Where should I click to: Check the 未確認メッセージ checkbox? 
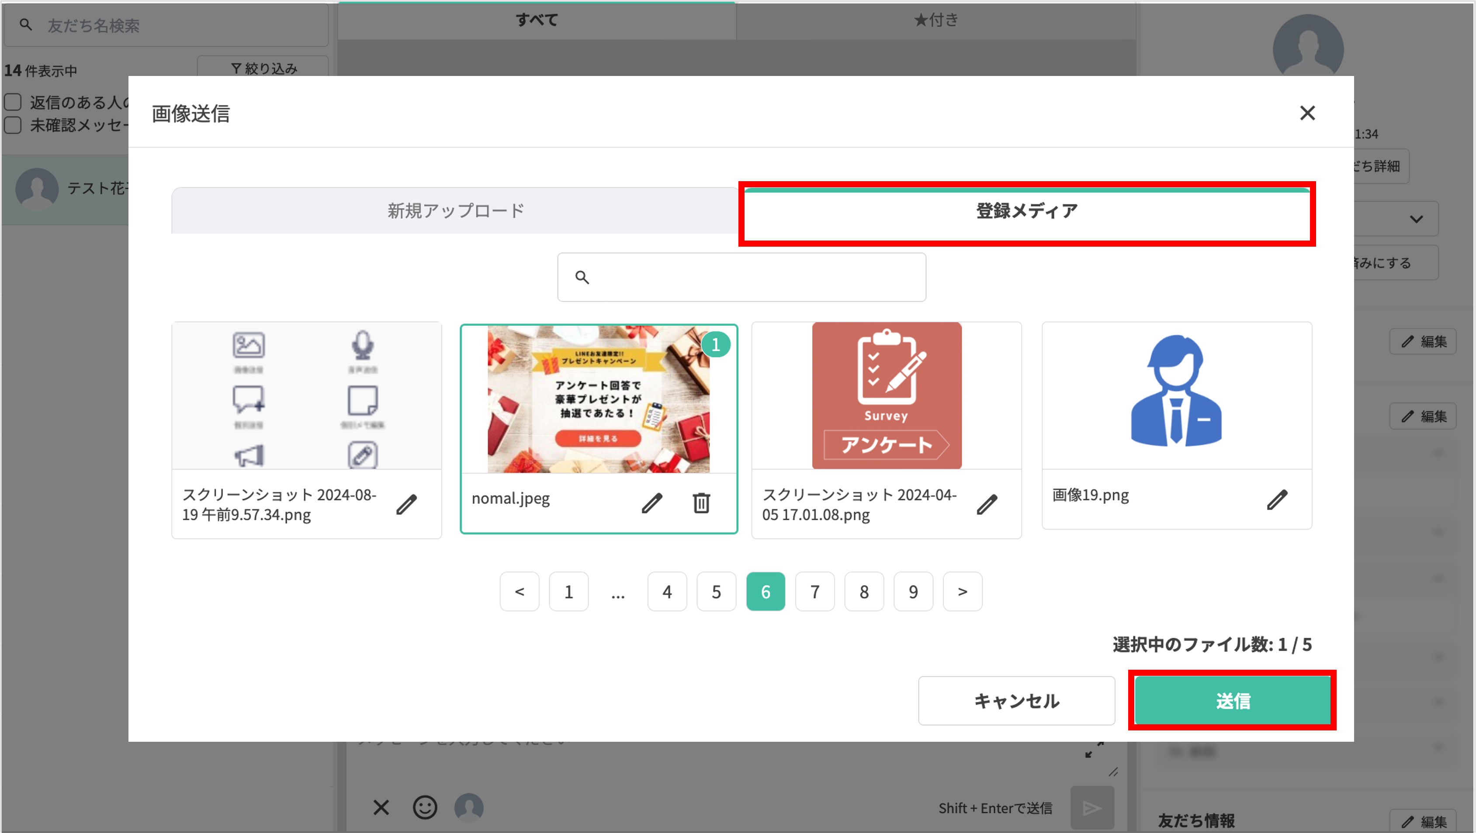click(x=13, y=124)
